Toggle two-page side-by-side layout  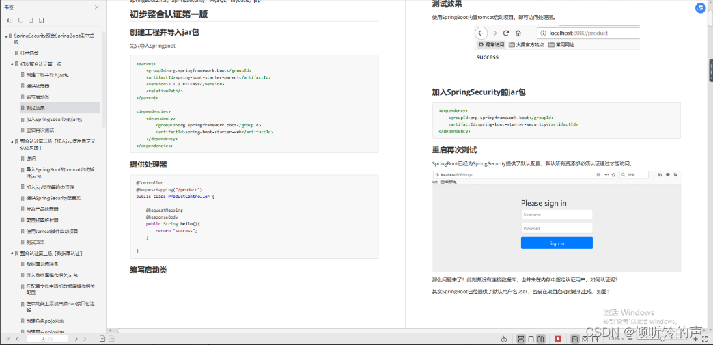pos(541,339)
